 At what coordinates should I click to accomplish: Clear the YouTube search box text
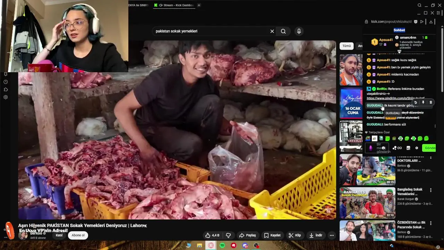point(272,31)
